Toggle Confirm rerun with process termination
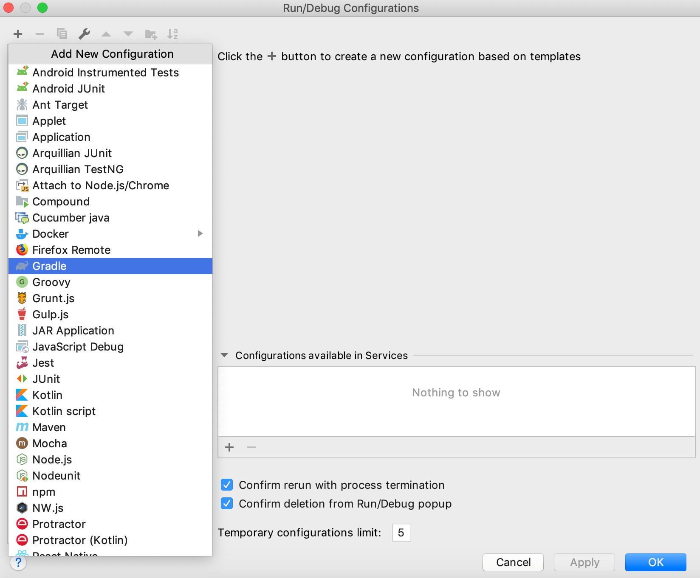The height and width of the screenshot is (578, 700). tap(227, 485)
